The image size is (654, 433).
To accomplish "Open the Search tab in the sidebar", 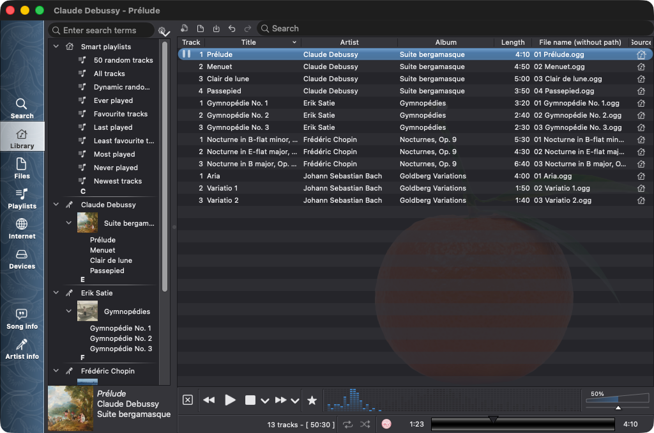I will (x=22, y=108).
